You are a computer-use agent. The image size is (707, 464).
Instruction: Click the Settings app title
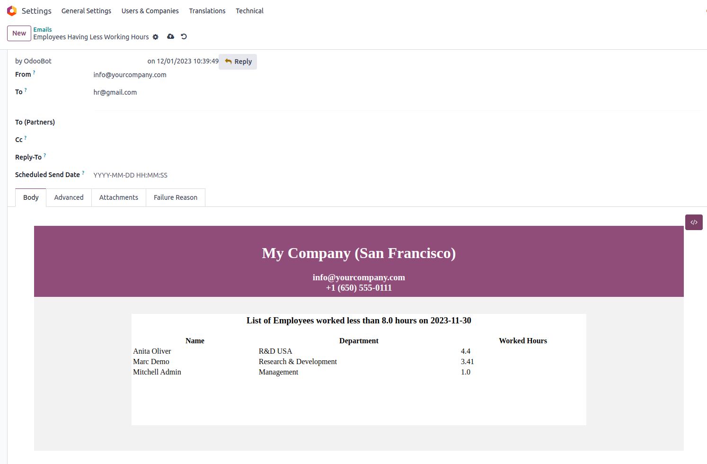[36, 11]
